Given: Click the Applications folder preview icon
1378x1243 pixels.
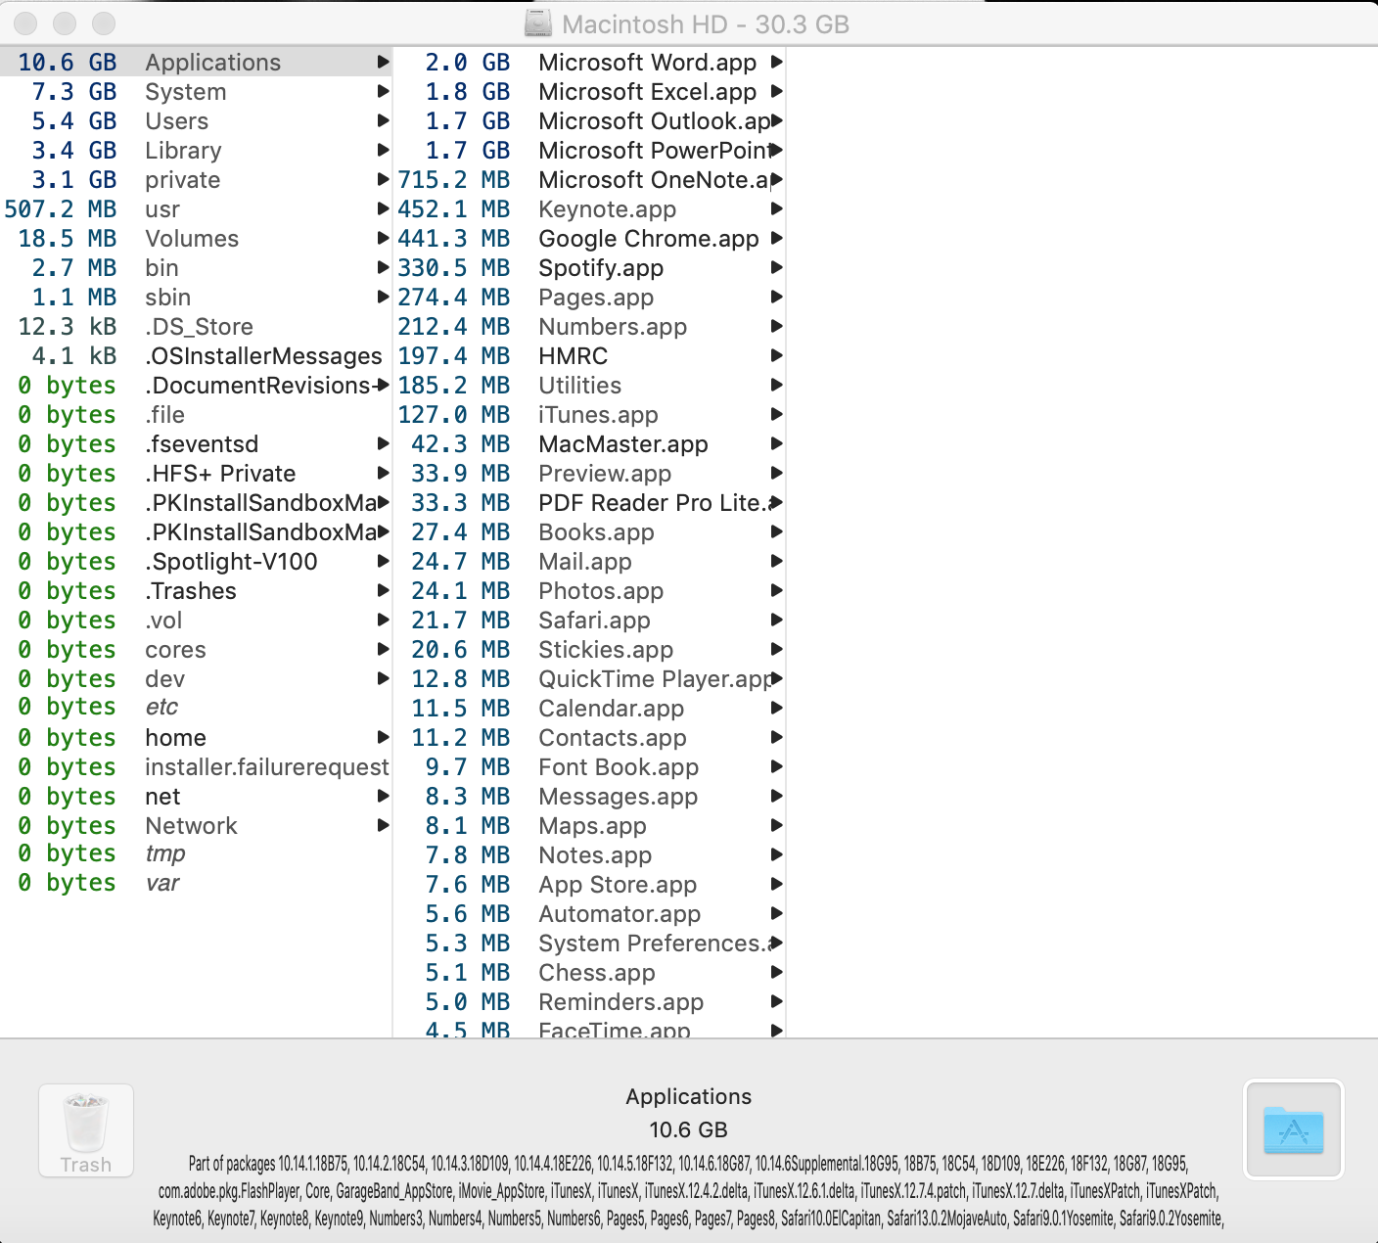Looking at the screenshot, I should click(x=1293, y=1129).
